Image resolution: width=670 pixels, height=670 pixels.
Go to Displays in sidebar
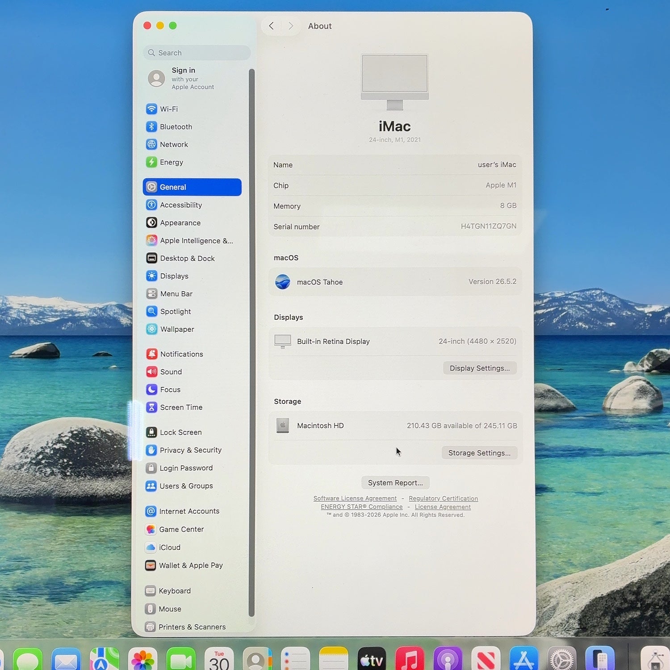pos(192,276)
